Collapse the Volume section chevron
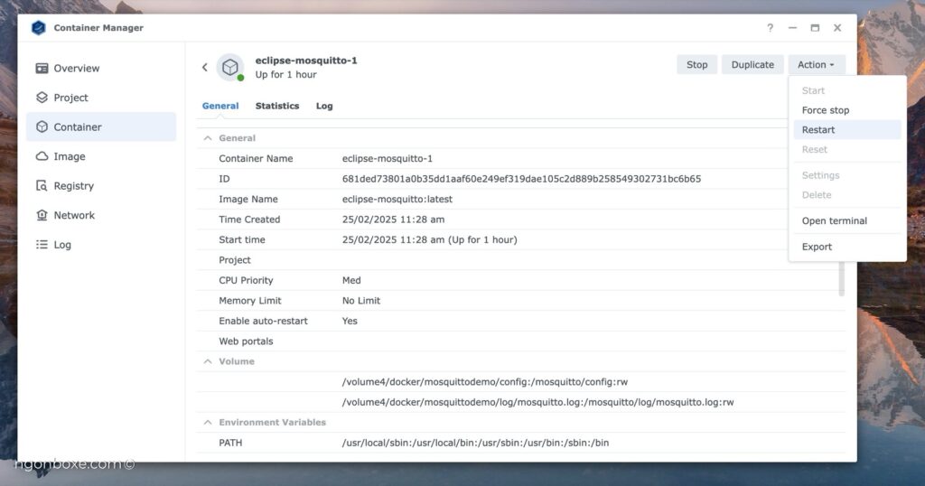The image size is (925, 486). 208,361
